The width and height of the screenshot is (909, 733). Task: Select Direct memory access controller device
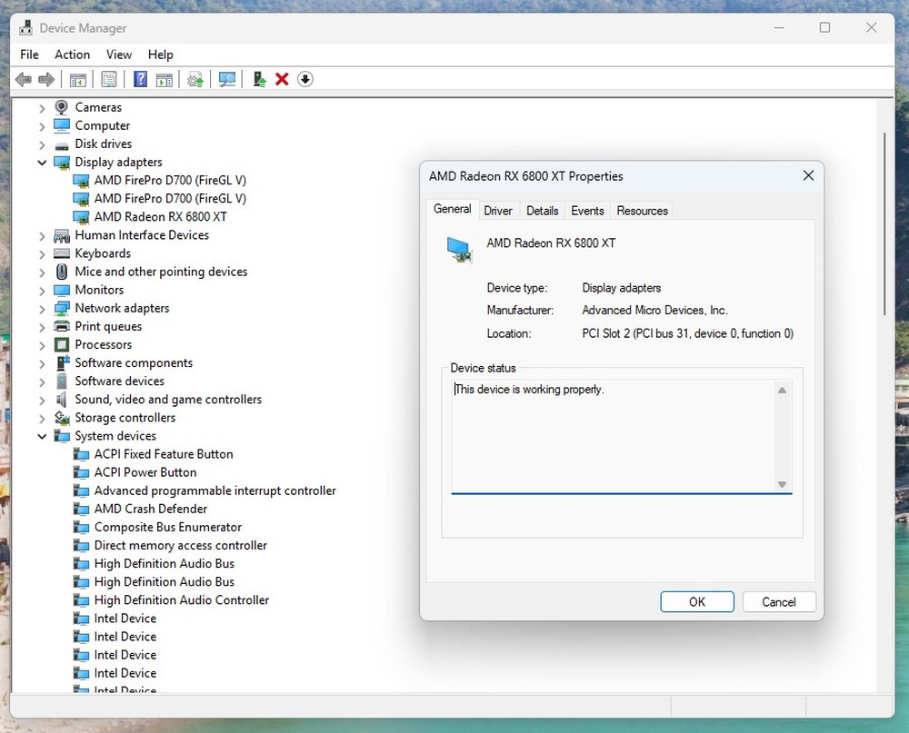(180, 545)
